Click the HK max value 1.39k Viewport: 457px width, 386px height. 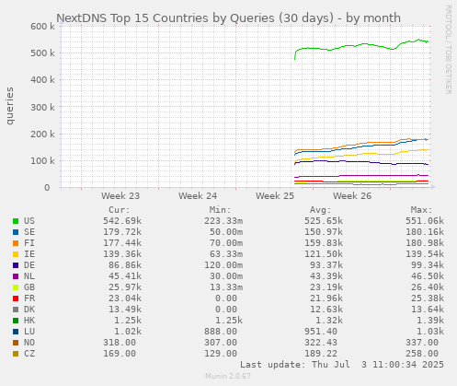[430, 321]
